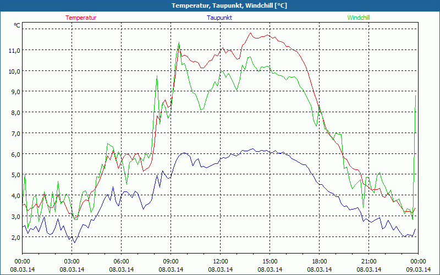Click the 18:00 time axis label
This screenshot has width=440, height=275.
point(320,262)
